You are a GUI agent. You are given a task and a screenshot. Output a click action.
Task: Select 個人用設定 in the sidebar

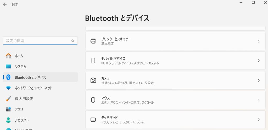[x=40, y=99]
